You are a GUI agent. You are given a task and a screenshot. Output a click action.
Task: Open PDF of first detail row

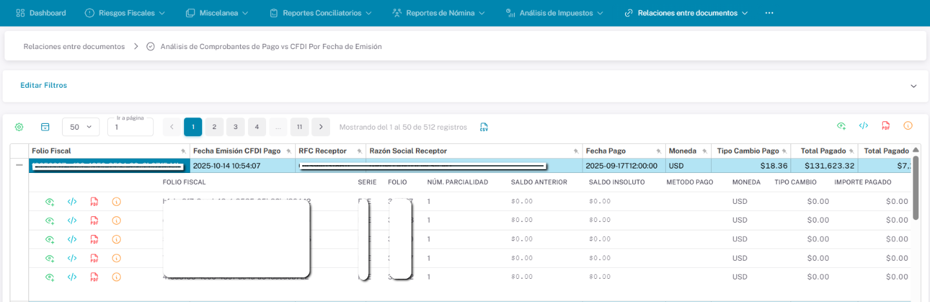pos(94,202)
